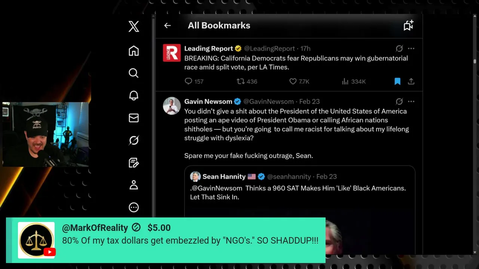This screenshot has width=479, height=269.
Task: Go back with the arrow
Action: click(167, 25)
